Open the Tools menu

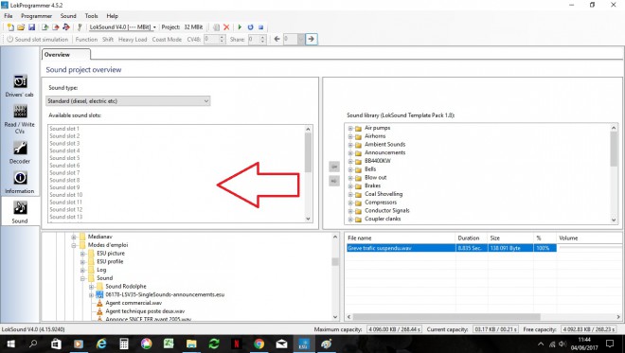[x=91, y=16]
